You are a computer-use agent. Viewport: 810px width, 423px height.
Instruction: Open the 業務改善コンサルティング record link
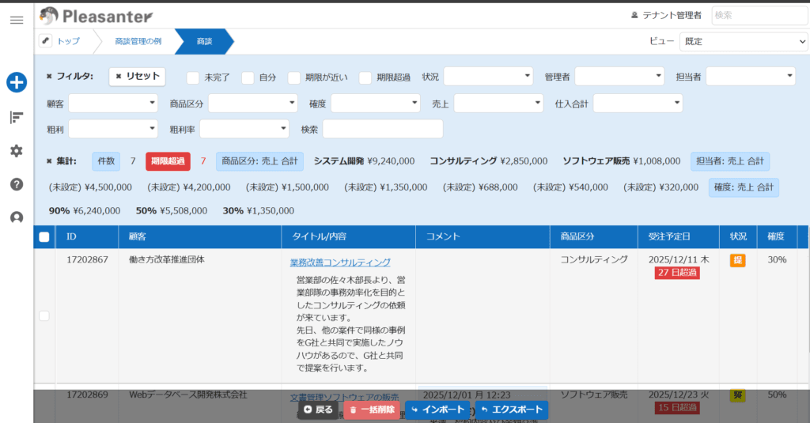pos(340,262)
